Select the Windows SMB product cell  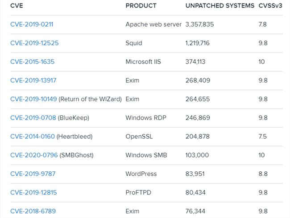[146, 155]
